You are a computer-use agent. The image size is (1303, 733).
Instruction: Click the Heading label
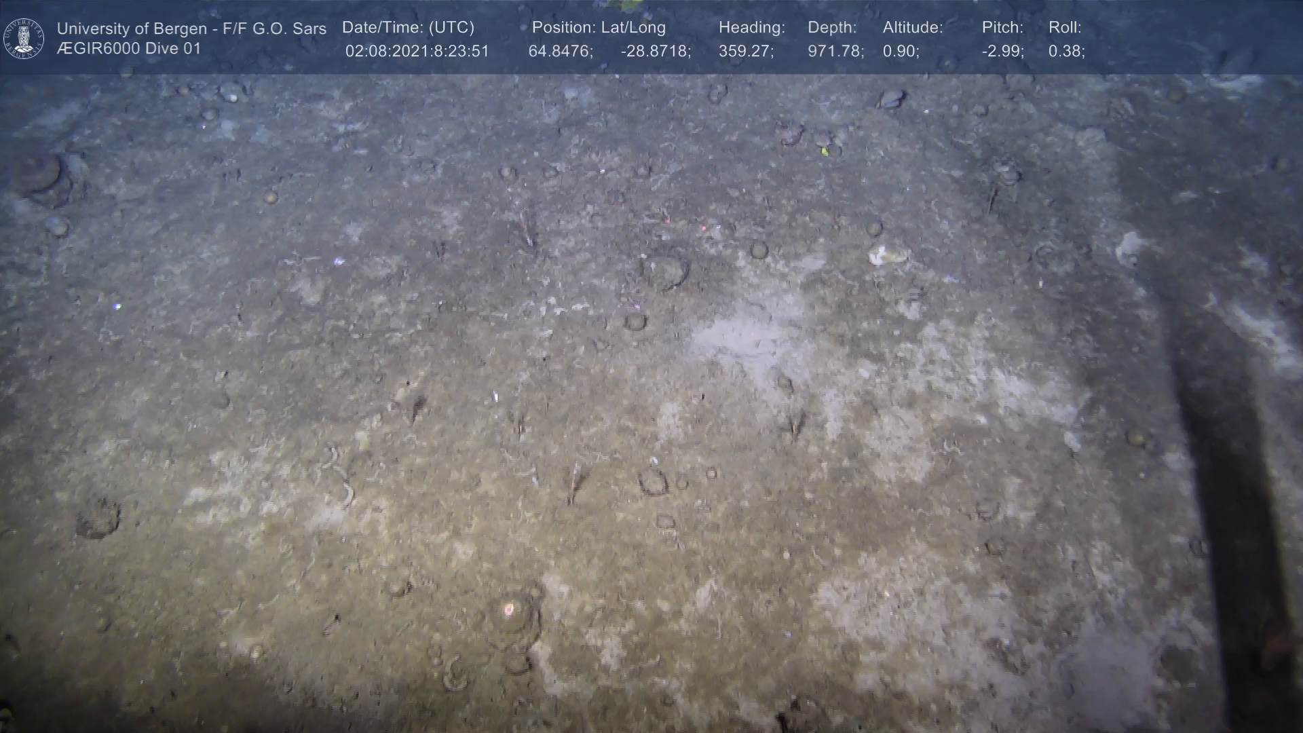click(x=751, y=28)
